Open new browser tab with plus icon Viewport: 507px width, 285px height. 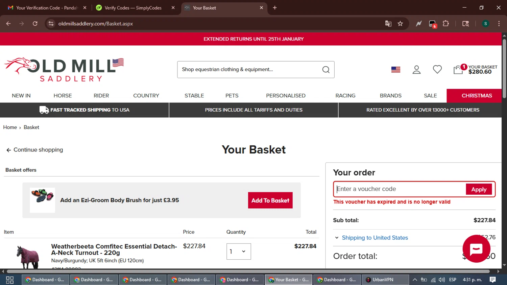point(275,8)
